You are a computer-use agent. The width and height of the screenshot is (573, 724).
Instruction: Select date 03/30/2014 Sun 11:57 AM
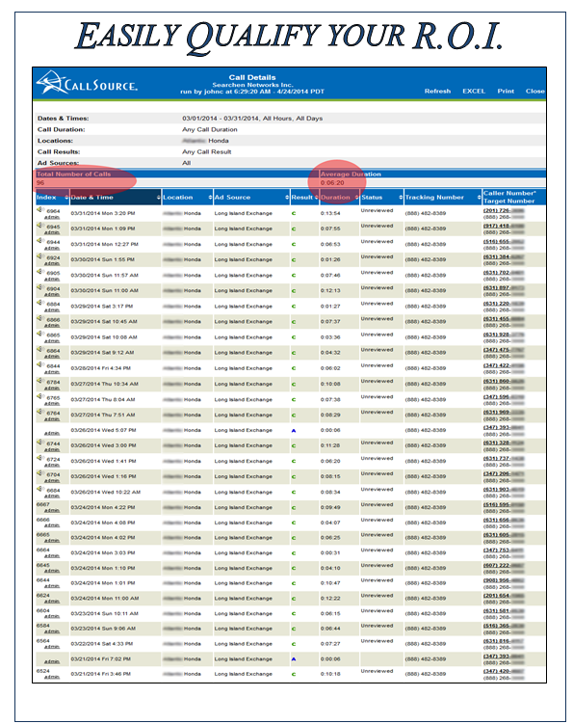coord(104,275)
